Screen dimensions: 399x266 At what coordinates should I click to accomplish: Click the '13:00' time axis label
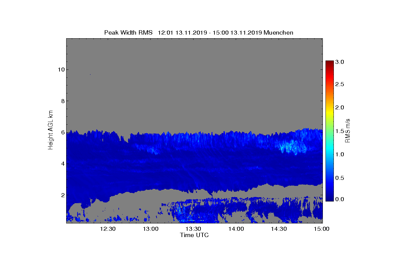[150, 229]
